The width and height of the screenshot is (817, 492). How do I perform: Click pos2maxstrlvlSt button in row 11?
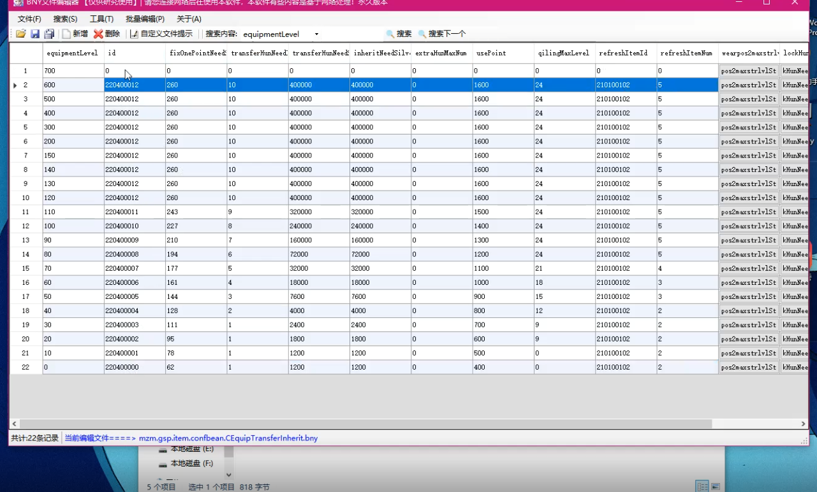749,212
